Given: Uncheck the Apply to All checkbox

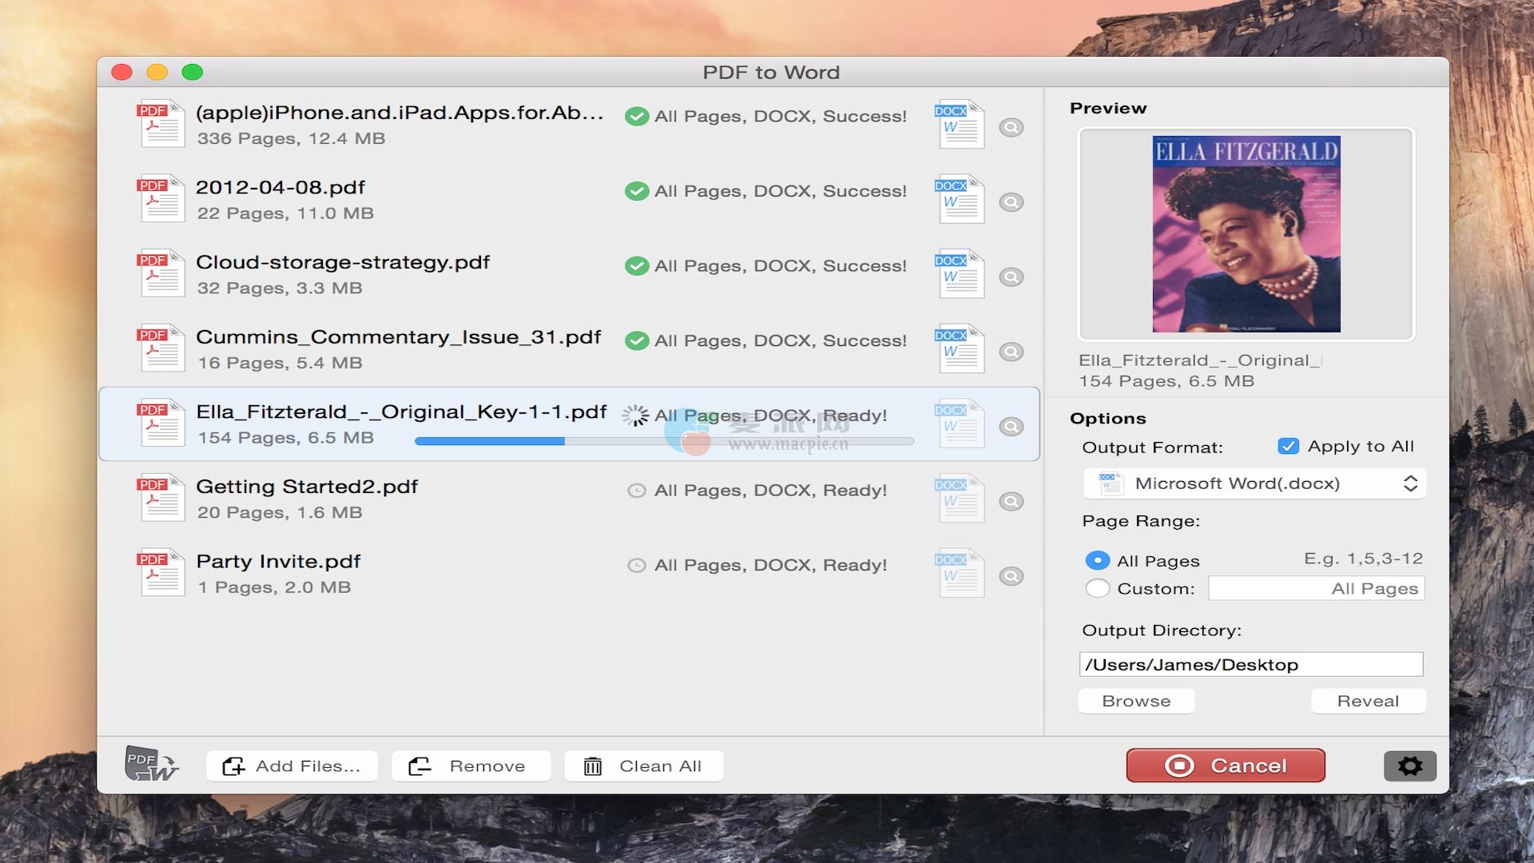Looking at the screenshot, I should pos(1288,447).
